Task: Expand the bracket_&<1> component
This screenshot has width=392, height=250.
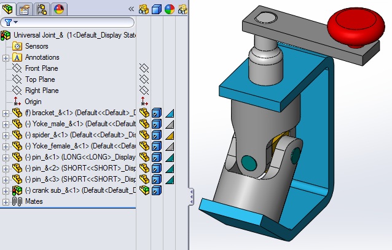Action: 6,113
